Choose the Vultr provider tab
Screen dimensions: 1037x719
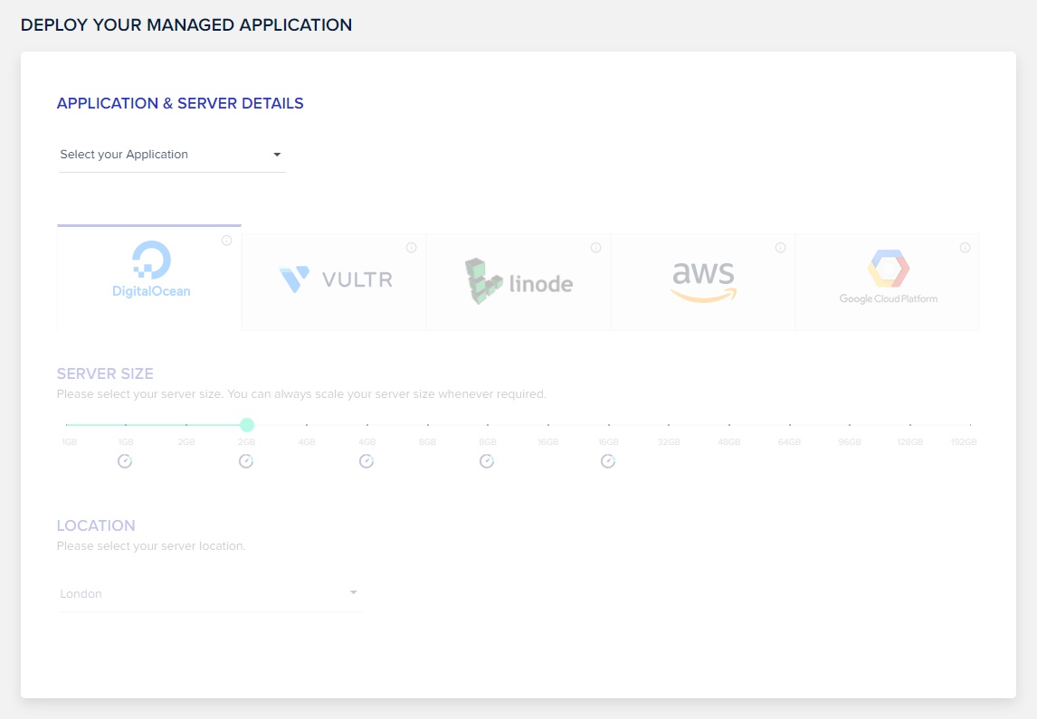[x=334, y=282]
